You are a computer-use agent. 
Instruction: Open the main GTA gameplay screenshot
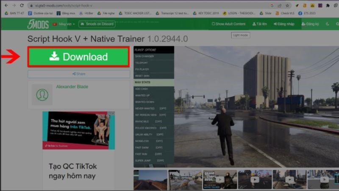pyautogui.click(x=236, y=107)
